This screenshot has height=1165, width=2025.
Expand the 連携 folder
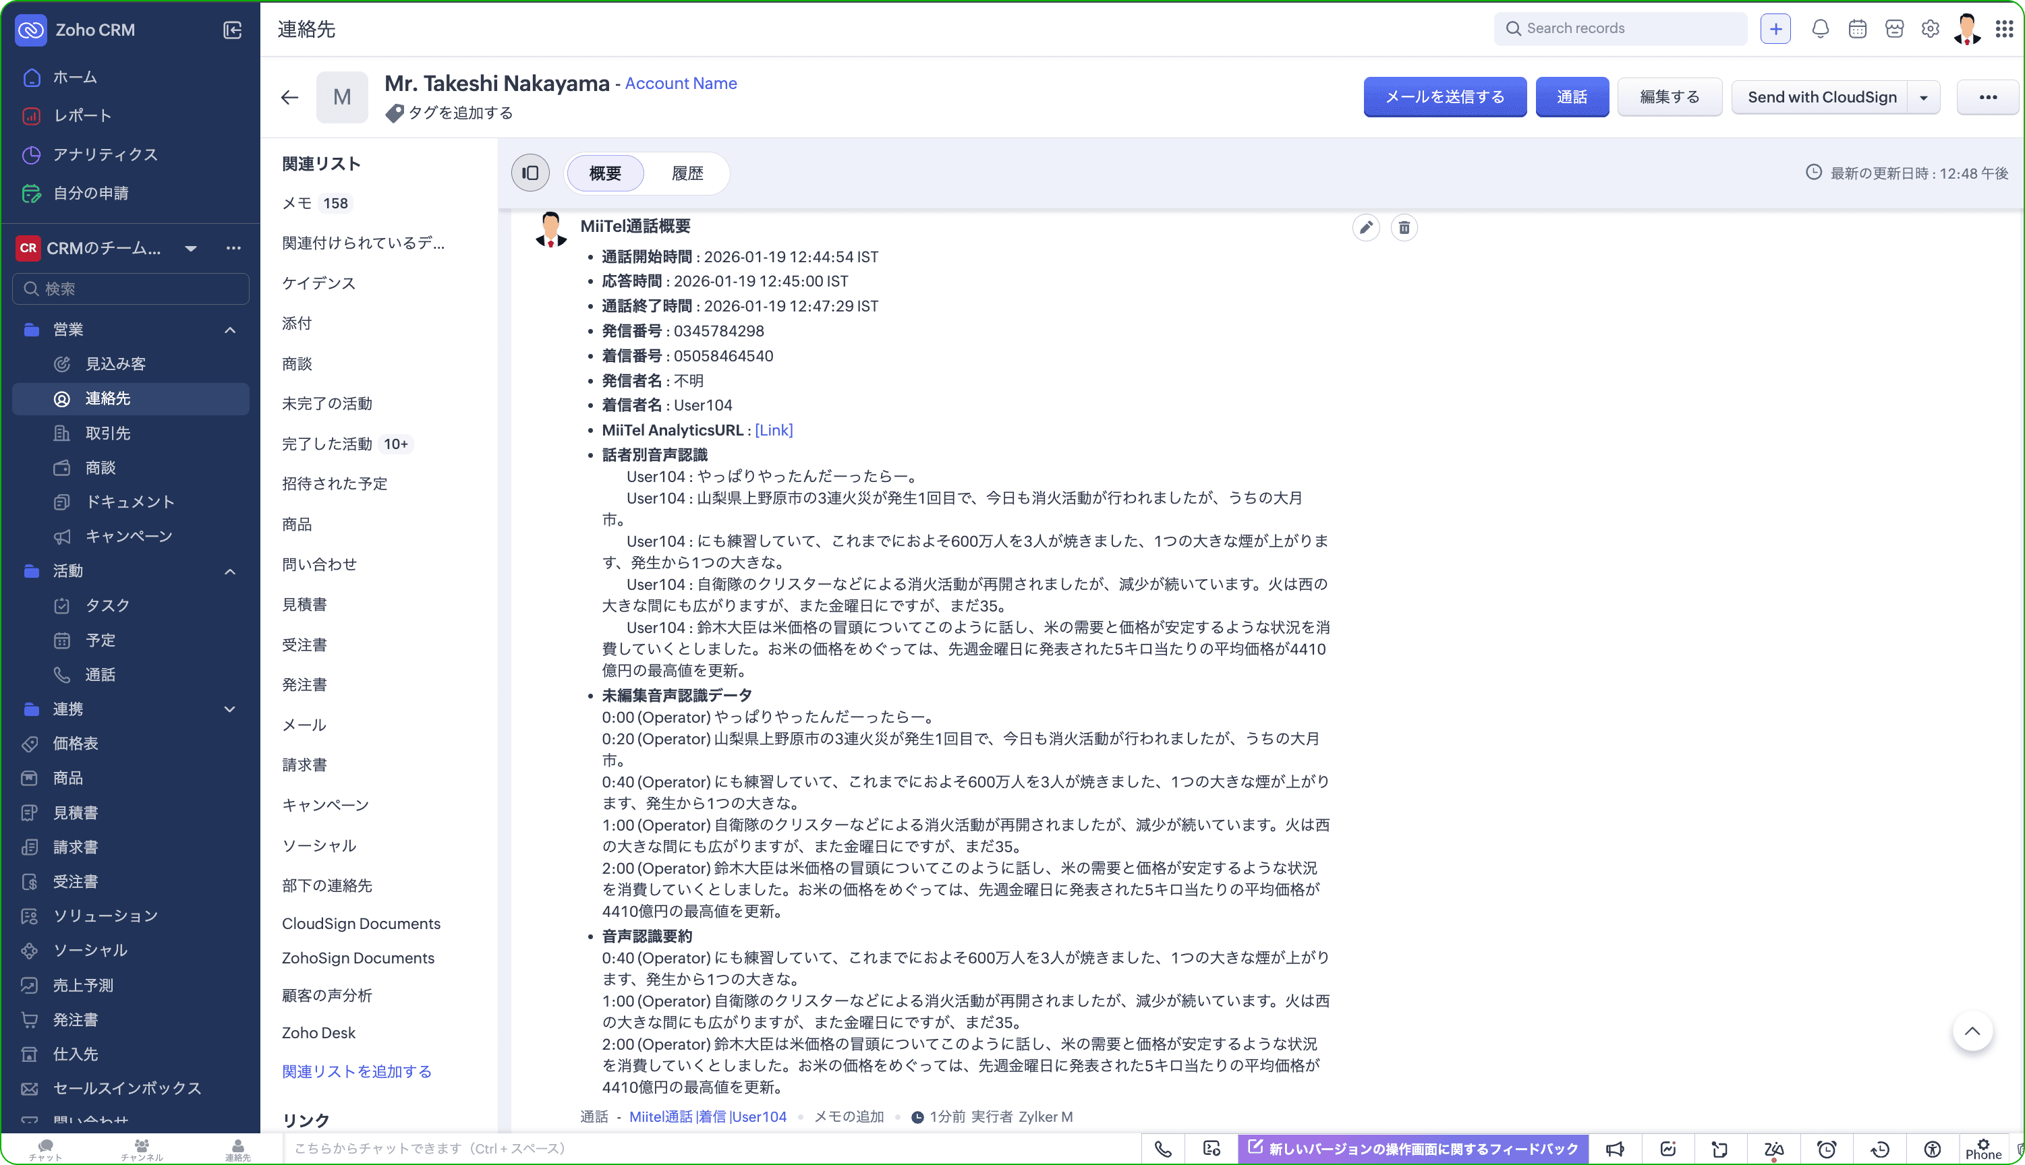(230, 709)
